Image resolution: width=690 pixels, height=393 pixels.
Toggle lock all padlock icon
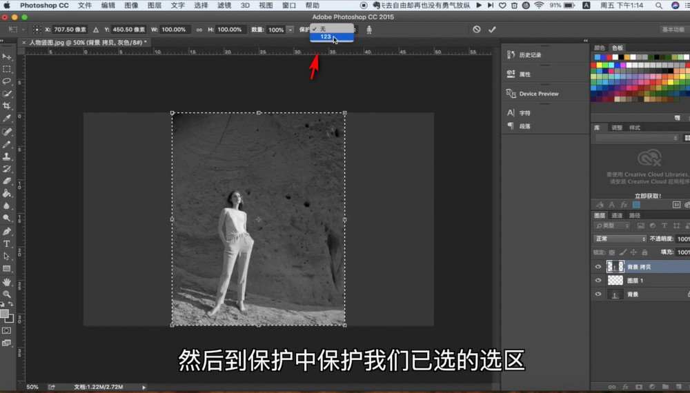(x=644, y=252)
